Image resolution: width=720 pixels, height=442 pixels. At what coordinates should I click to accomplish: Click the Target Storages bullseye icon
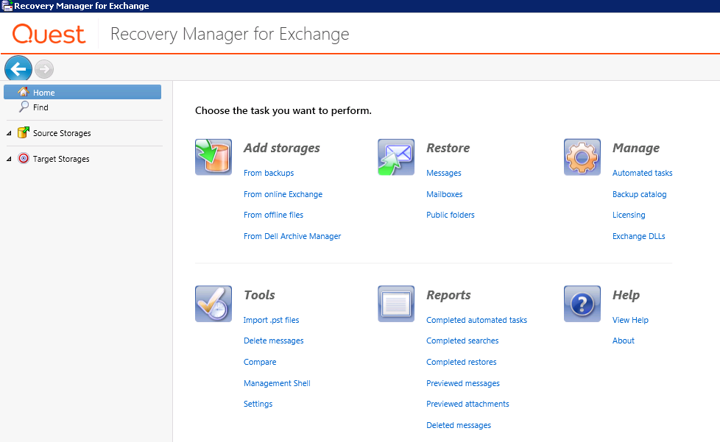point(24,158)
